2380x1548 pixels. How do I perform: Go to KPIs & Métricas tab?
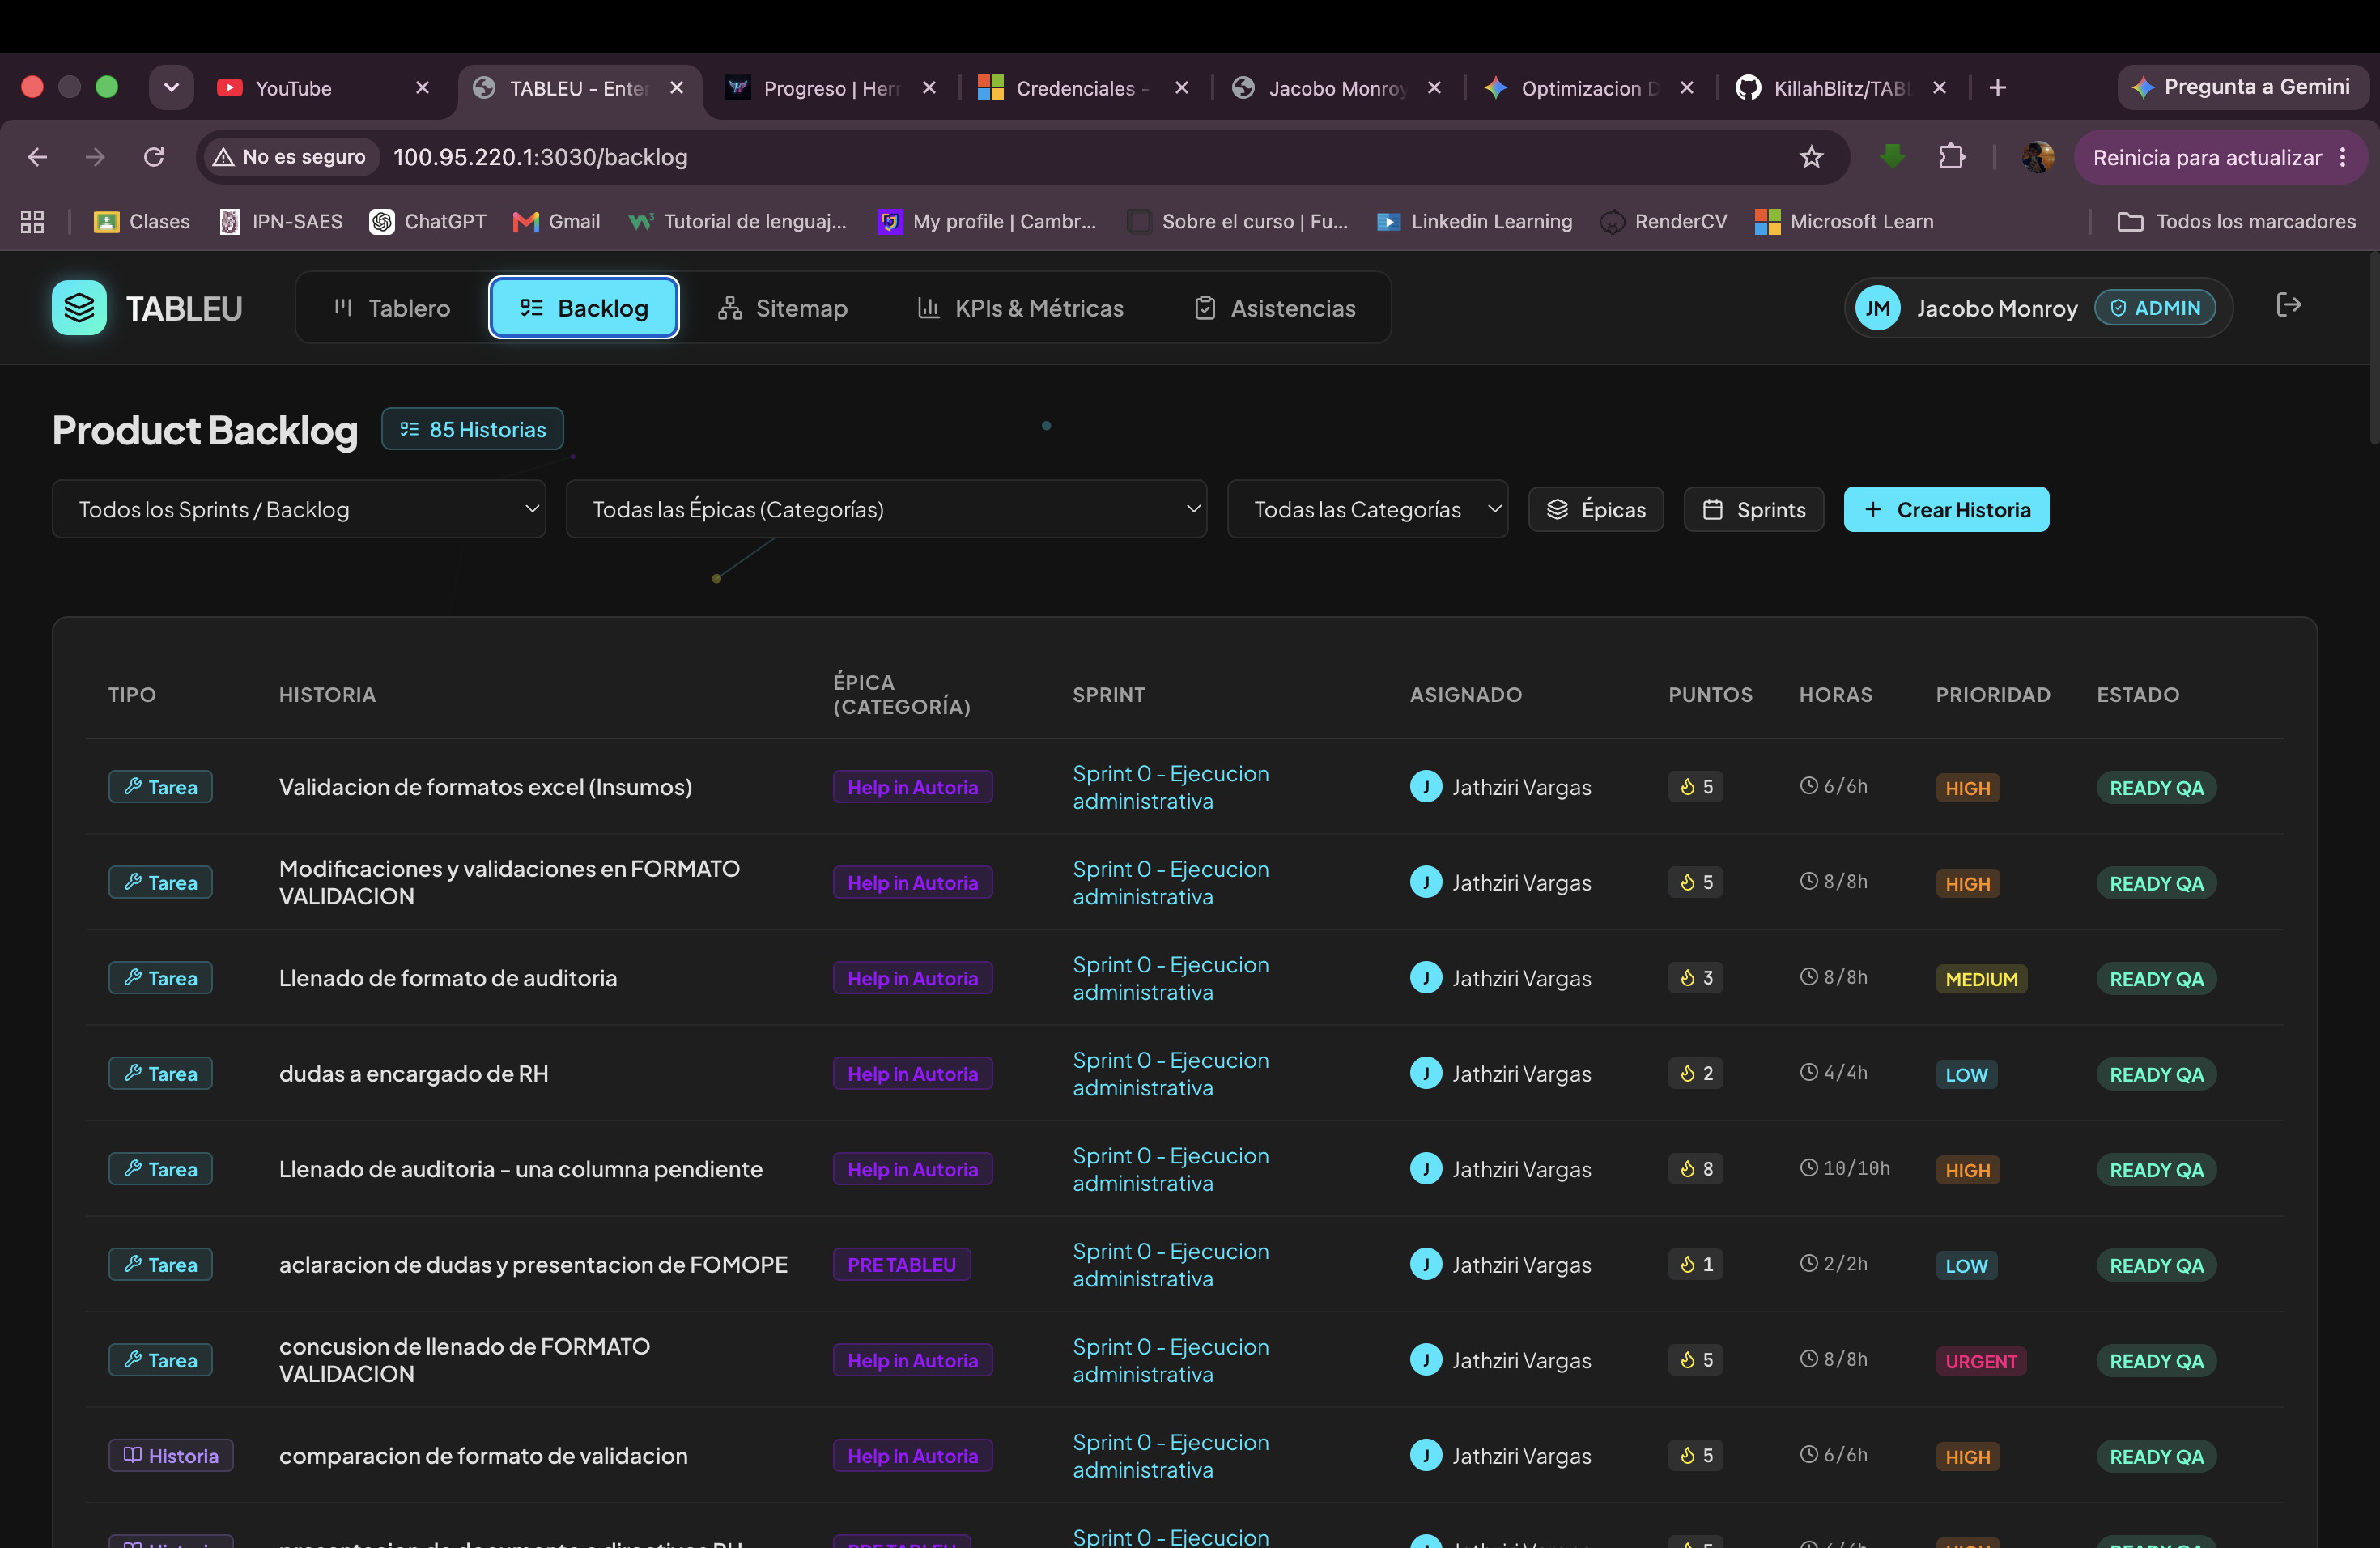1020,308
